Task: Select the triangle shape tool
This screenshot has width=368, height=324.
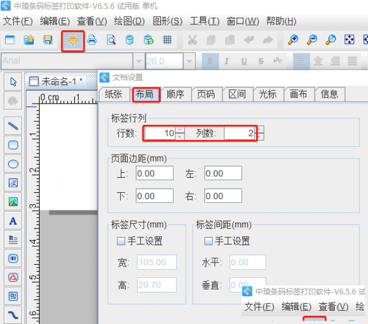Action: pyautogui.click(x=13, y=277)
